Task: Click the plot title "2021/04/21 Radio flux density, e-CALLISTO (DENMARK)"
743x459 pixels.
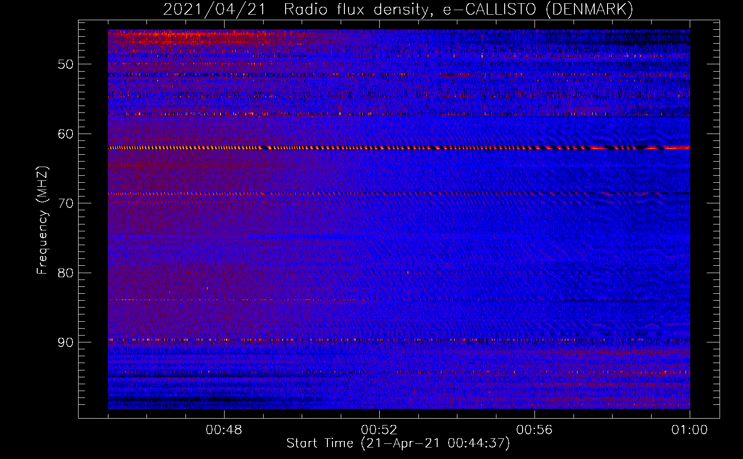Action: [398, 9]
